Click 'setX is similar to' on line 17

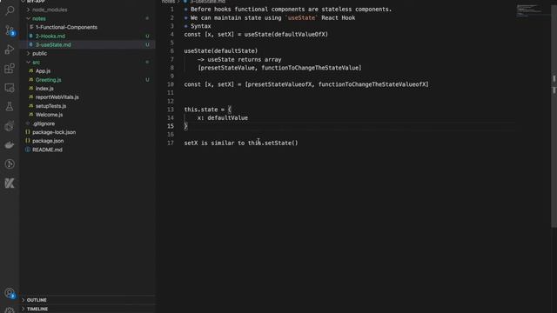click(x=215, y=143)
